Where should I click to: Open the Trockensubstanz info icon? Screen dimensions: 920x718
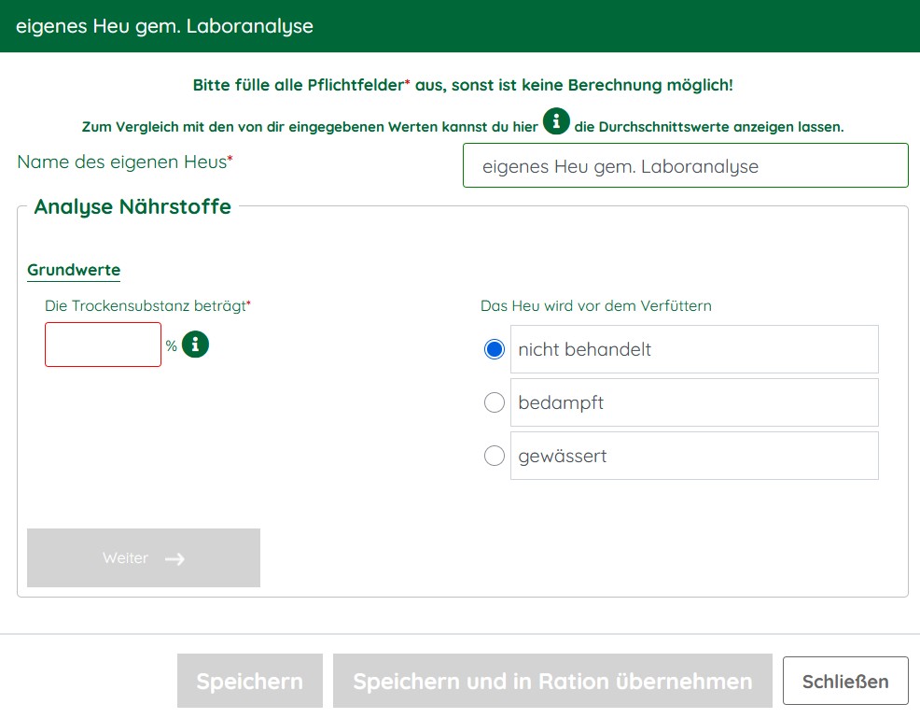(x=195, y=345)
